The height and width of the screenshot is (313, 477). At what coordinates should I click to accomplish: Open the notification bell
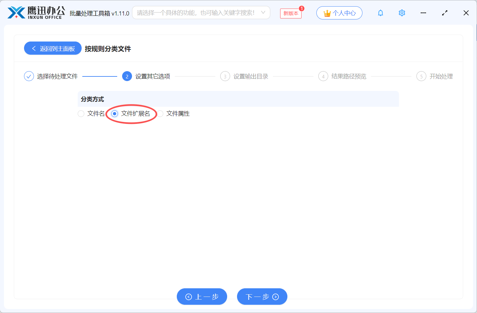pos(381,13)
